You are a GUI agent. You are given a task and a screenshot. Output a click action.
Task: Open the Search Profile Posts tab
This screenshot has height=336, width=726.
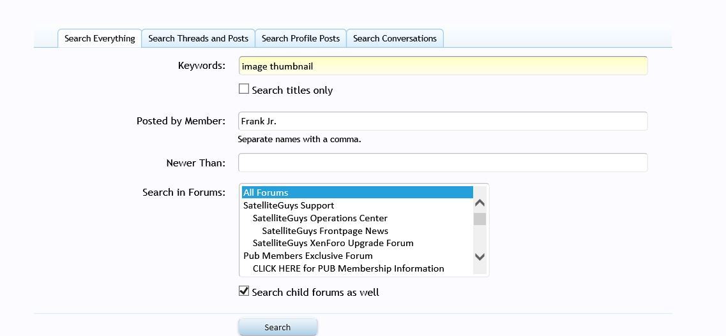[300, 38]
